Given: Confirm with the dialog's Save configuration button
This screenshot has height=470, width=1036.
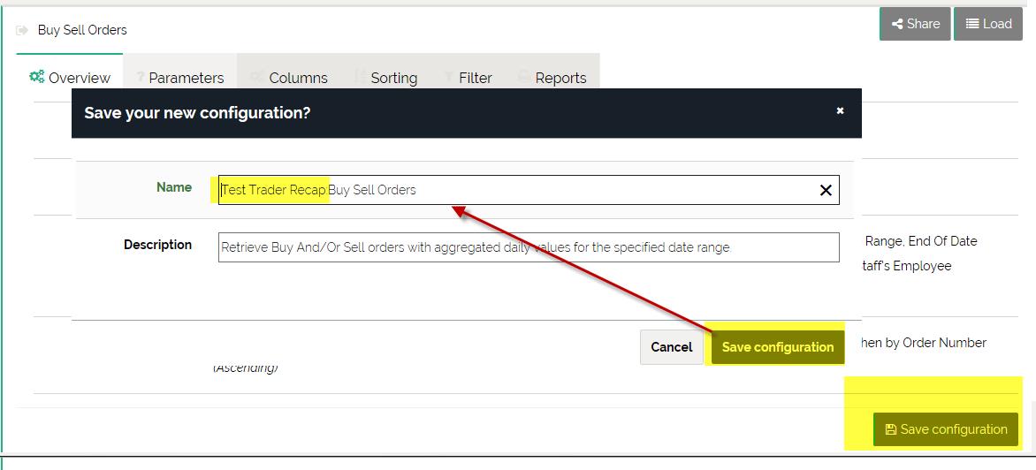Looking at the screenshot, I should pos(777,347).
